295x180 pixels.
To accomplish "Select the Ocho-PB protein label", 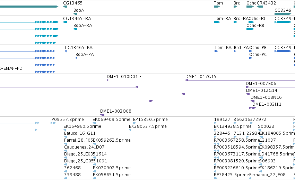I will [x=258, y=48].
